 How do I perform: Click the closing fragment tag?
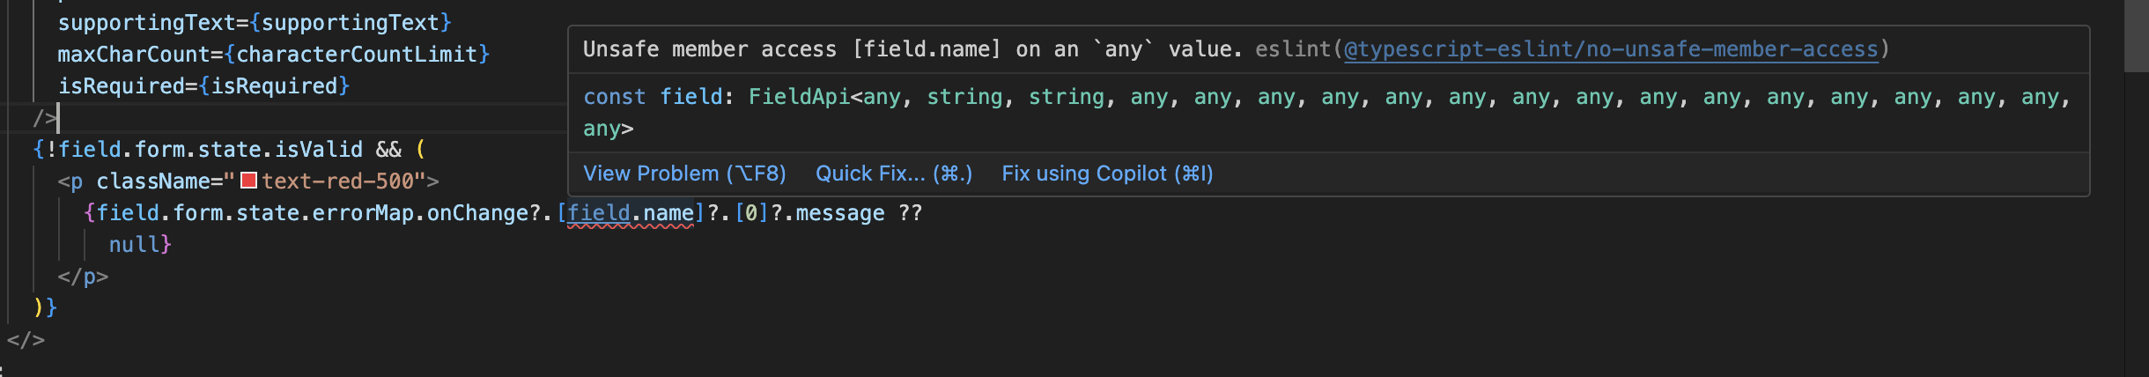(26, 339)
